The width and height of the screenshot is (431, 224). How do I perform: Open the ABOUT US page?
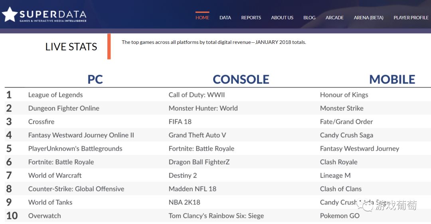(282, 18)
